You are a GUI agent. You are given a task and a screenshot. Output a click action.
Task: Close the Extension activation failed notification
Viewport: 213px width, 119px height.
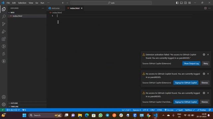(x=208, y=55)
